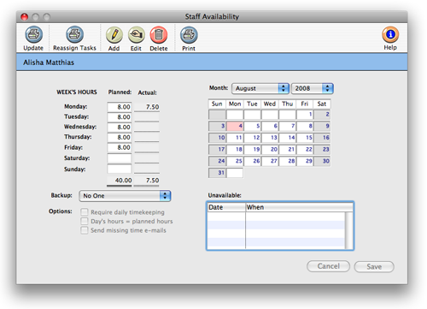The width and height of the screenshot is (427, 309).
Task: Click the Date column header in Unavailable
Action: tap(226, 207)
